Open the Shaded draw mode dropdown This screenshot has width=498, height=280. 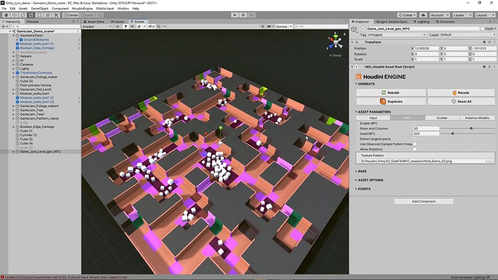pos(97,27)
